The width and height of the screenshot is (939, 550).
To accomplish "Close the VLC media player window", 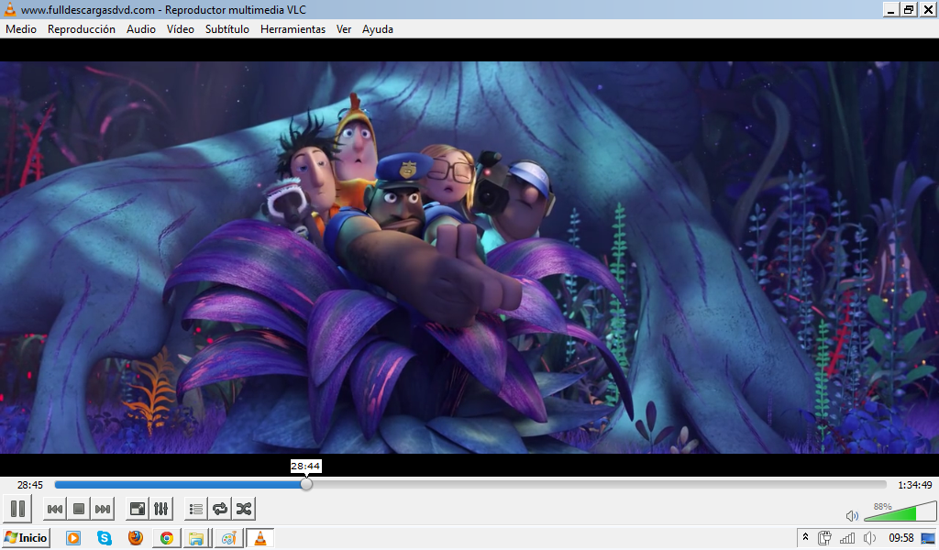I will point(928,9).
